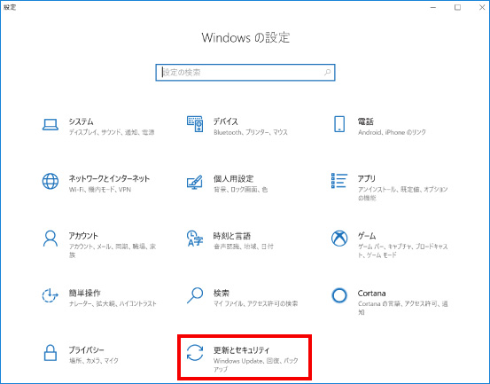Close the 設定 window
The width and height of the screenshot is (490, 384).
click(481, 7)
